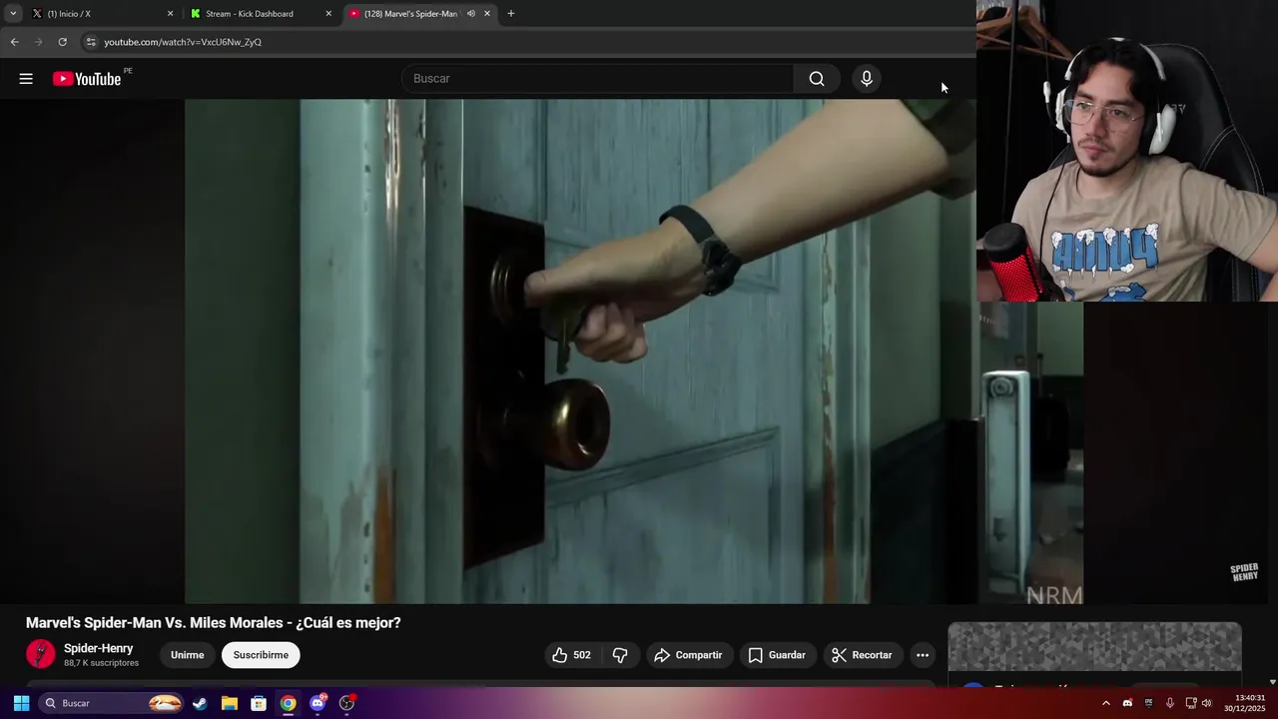Mute the tab via speaker icon

pos(470,14)
